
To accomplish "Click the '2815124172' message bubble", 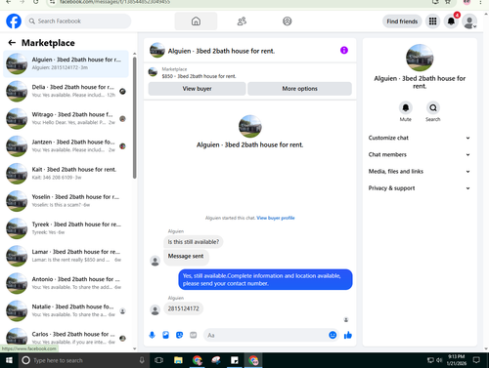I will tap(183, 308).
